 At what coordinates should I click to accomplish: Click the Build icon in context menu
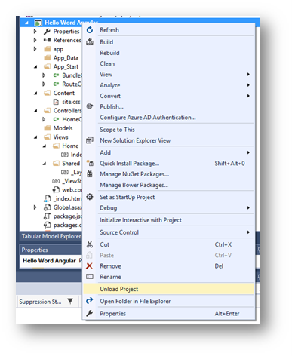click(90, 41)
